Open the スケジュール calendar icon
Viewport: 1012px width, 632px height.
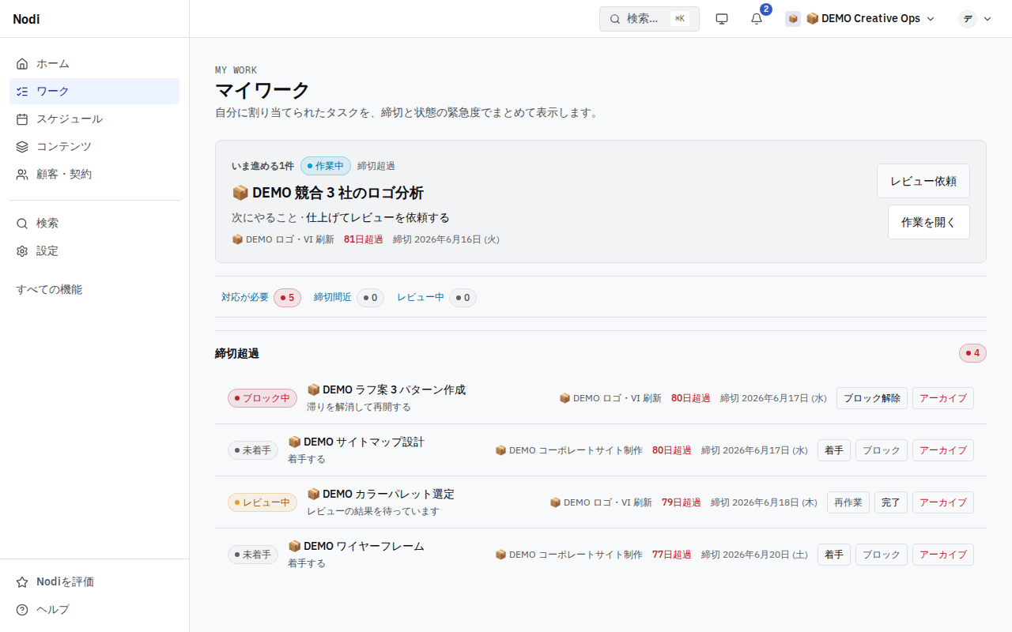click(x=22, y=119)
